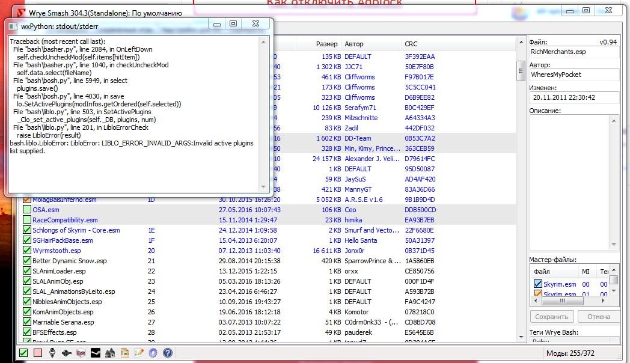
Task: Sort mod list by Размер column
Action: point(326,44)
